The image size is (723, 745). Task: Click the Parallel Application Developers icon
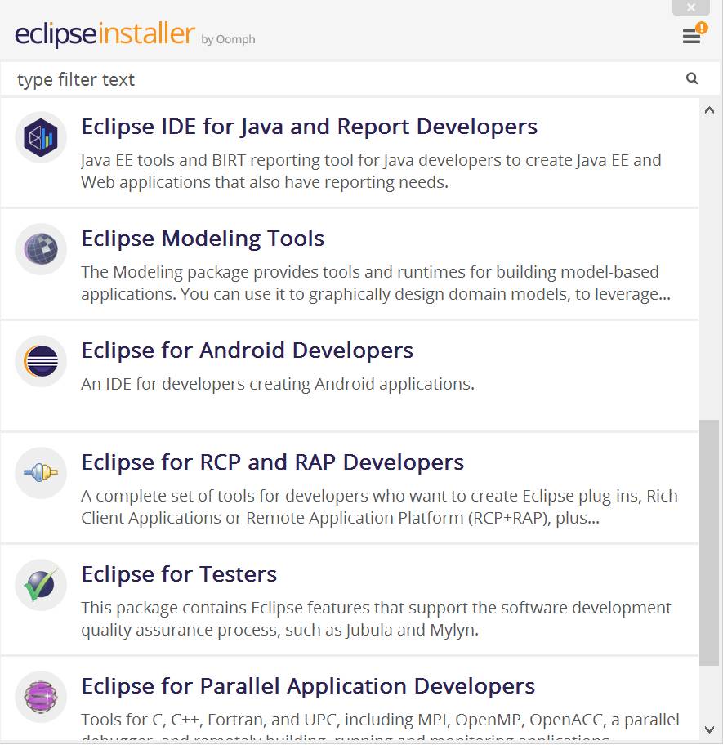coord(40,697)
